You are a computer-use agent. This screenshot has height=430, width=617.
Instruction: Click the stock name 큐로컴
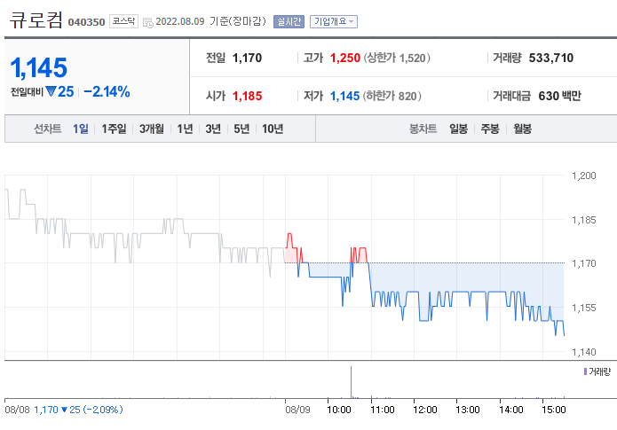[36, 20]
